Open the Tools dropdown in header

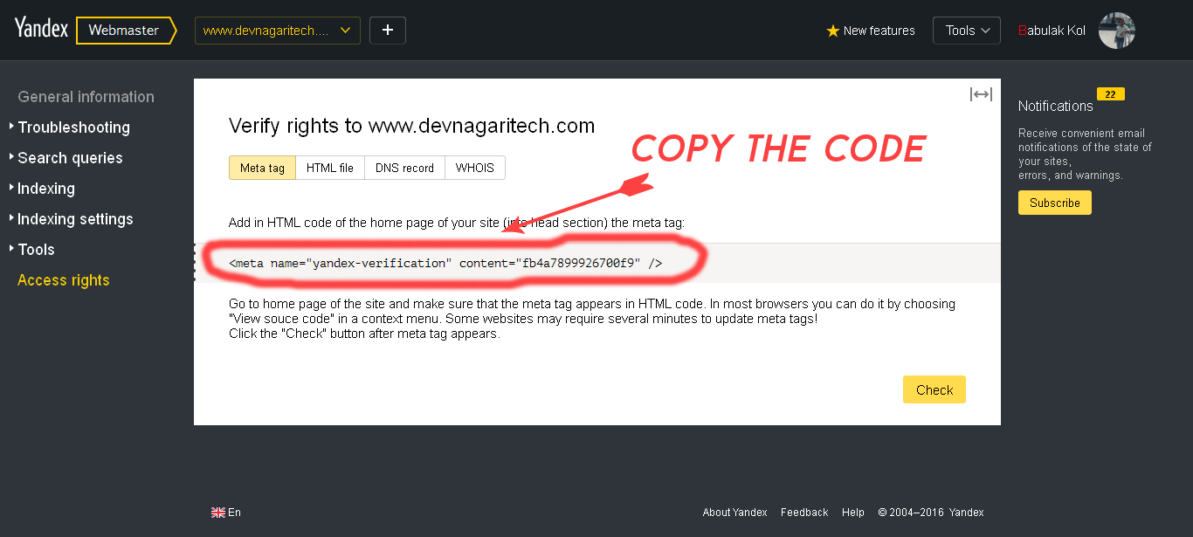point(967,31)
